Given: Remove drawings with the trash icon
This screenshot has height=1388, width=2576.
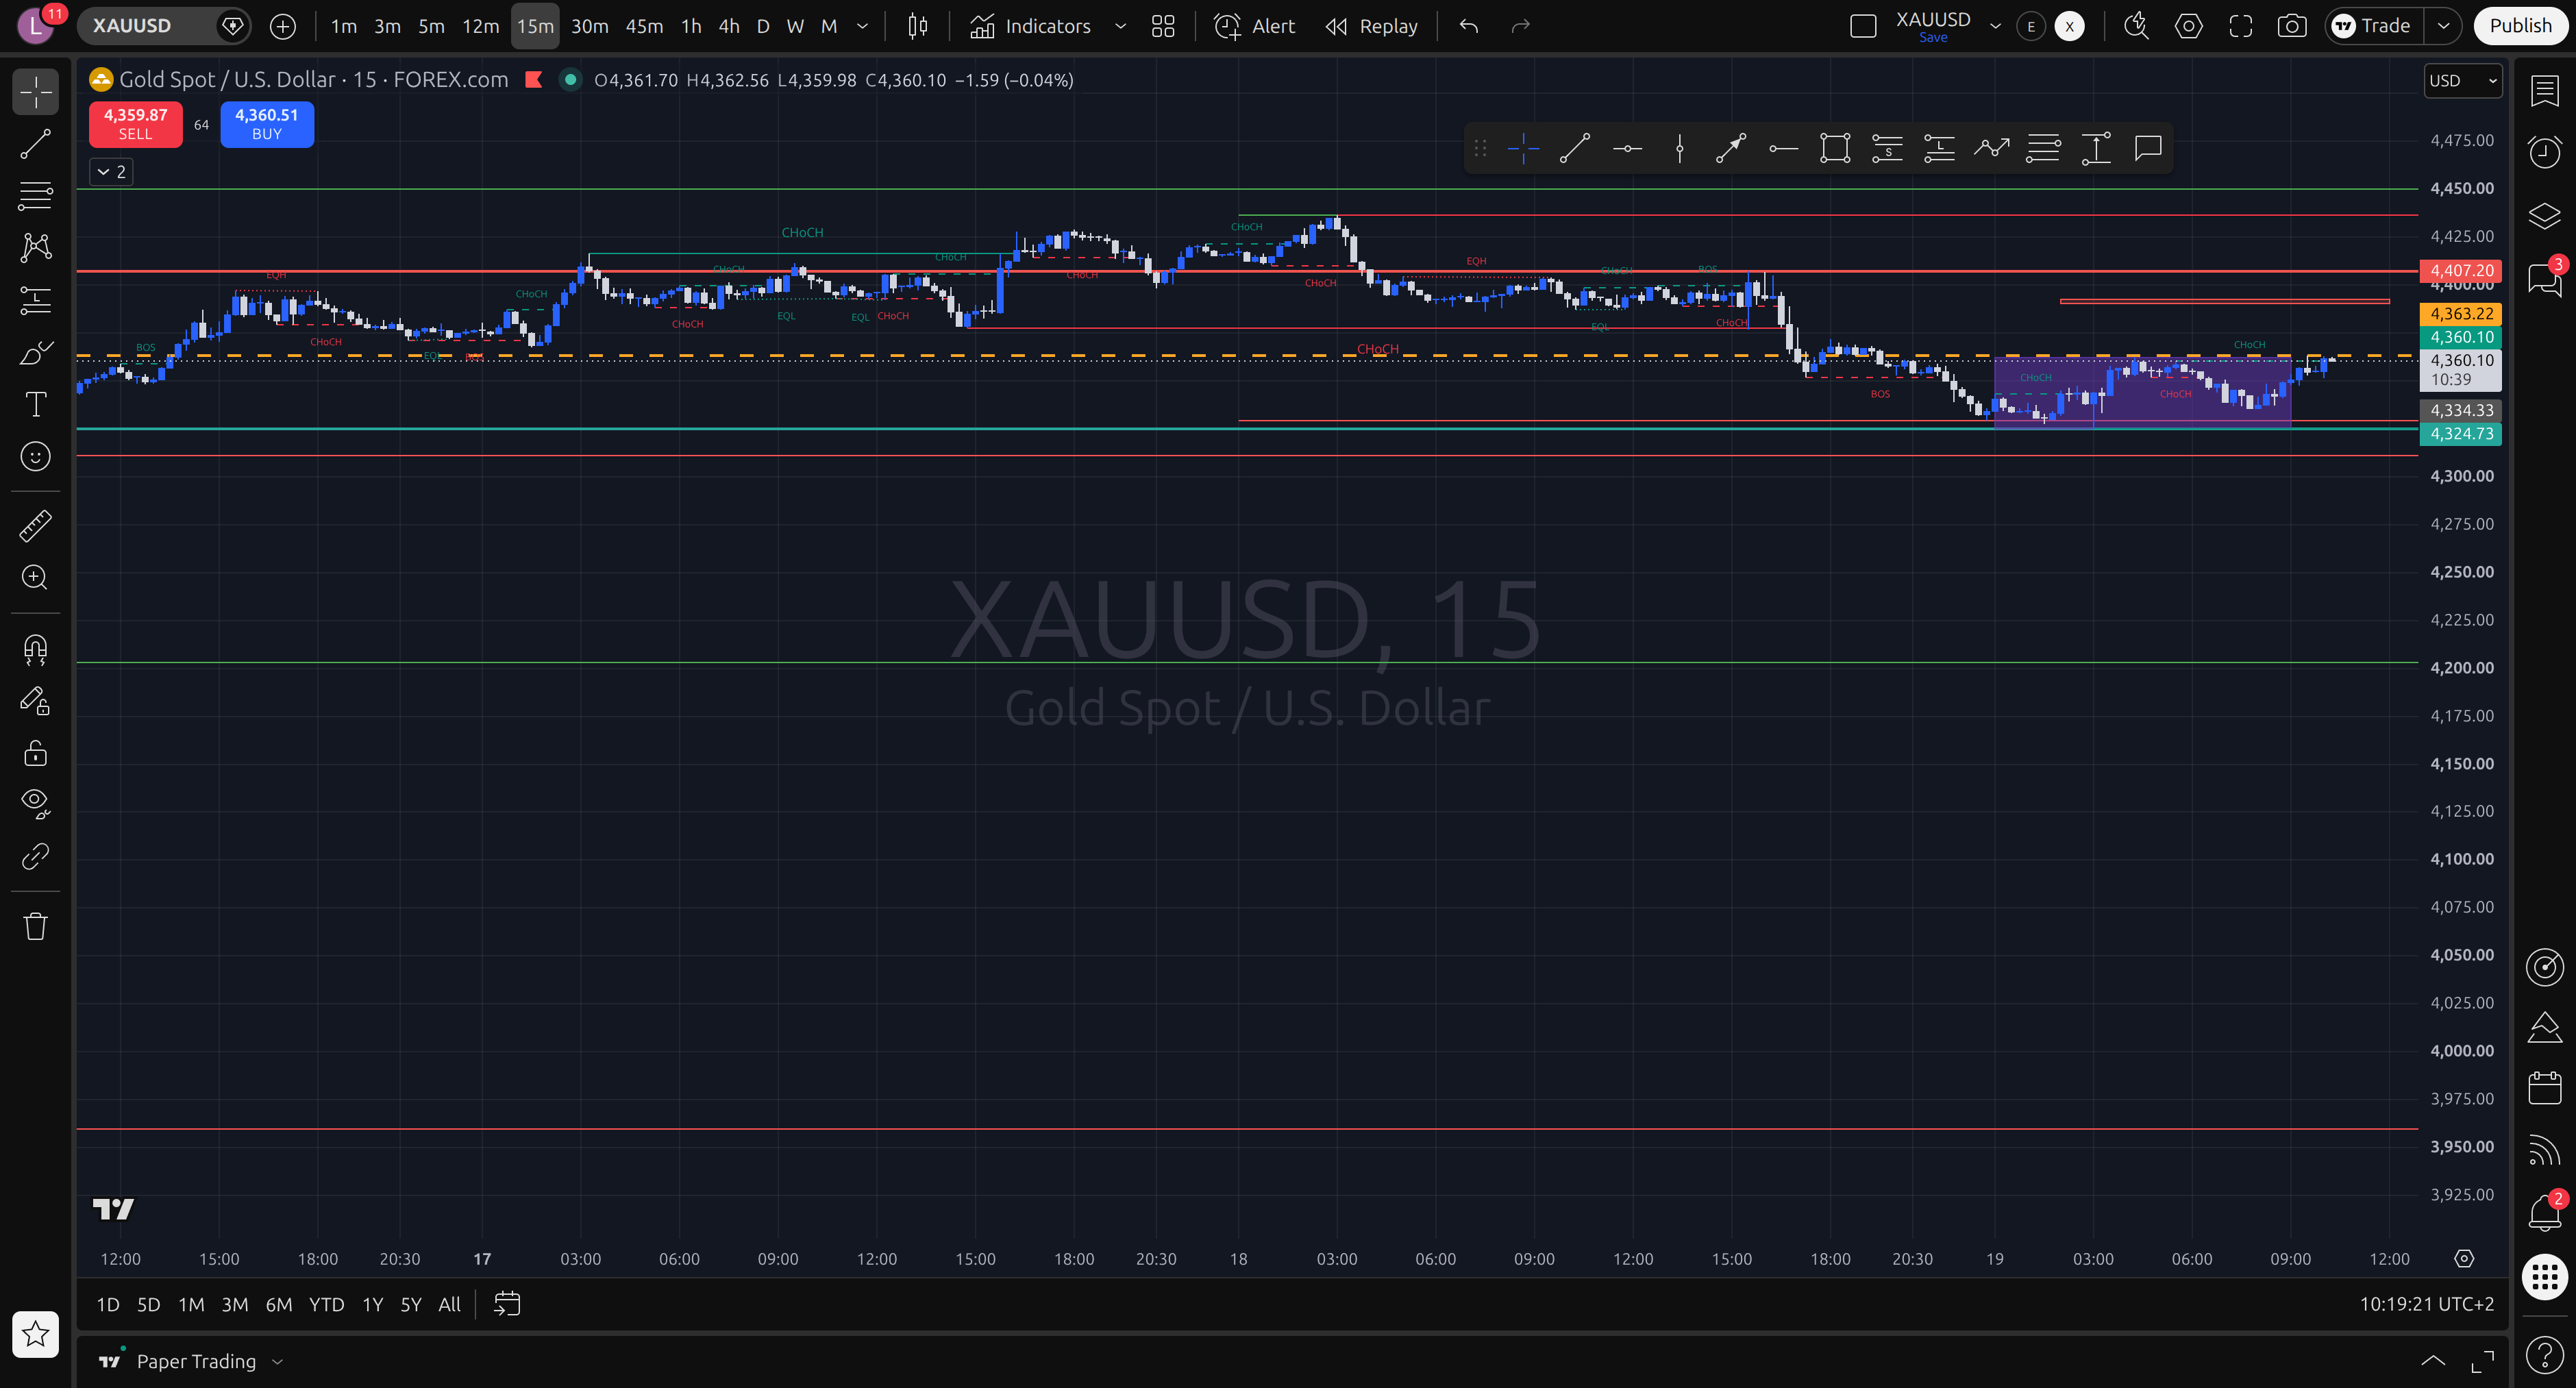Looking at the screenshot, I should click(x=36, y=926).
